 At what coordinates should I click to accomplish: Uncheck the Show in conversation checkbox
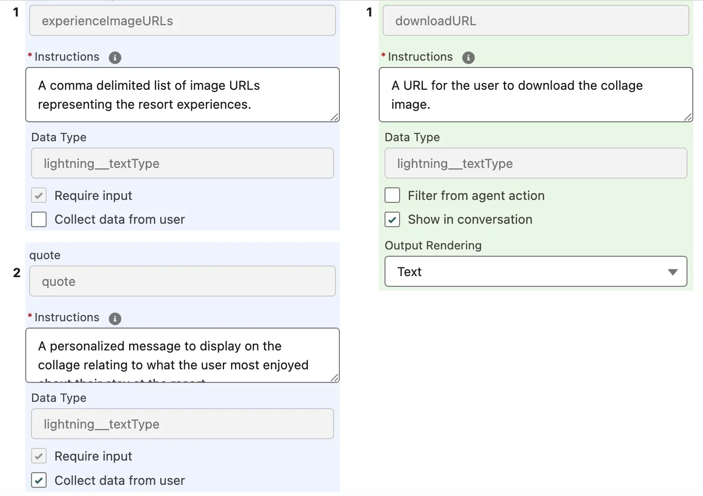[392, 219]
